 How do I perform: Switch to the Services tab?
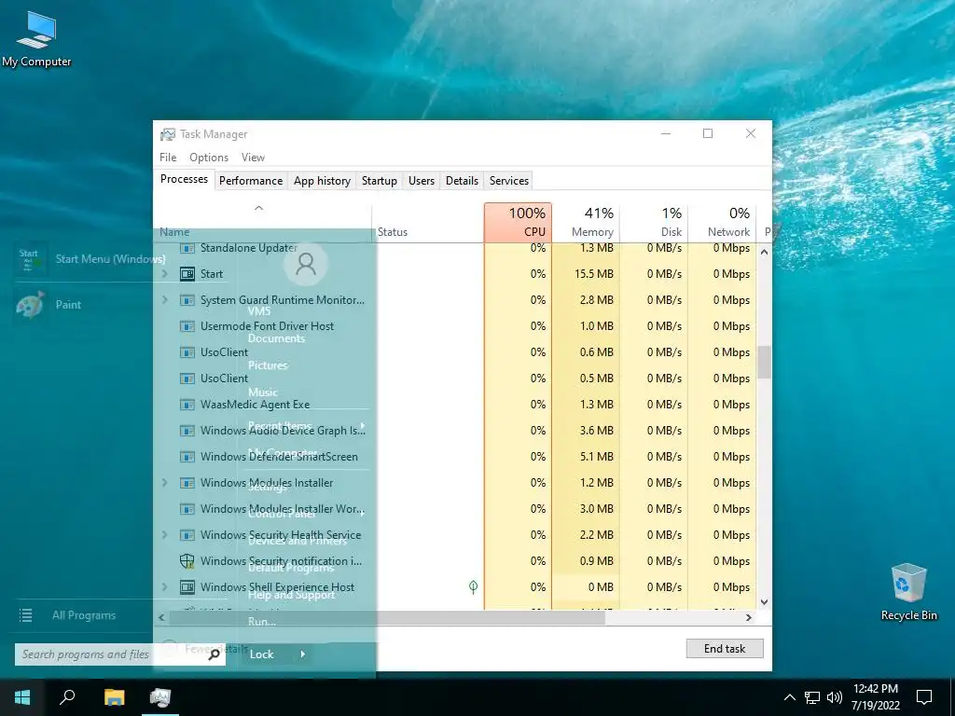508,181
